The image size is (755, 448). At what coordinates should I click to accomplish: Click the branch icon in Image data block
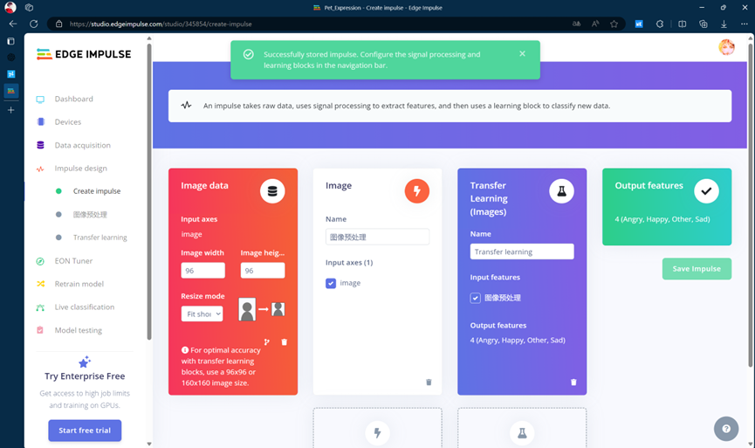[267, 342]
